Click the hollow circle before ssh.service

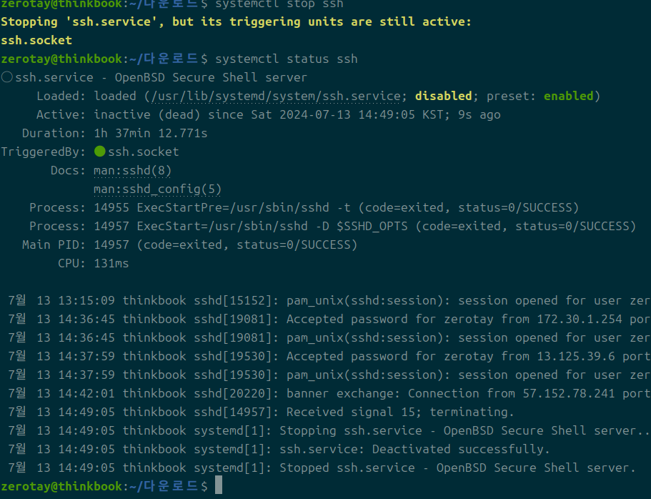point(6,77)
